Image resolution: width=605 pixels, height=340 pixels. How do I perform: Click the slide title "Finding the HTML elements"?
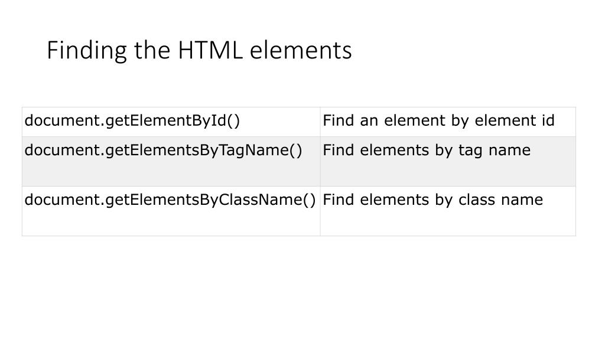[x=199, y=50]
